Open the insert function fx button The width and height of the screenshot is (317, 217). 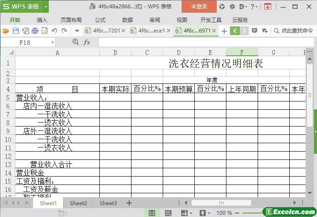[x=87, y=42]
